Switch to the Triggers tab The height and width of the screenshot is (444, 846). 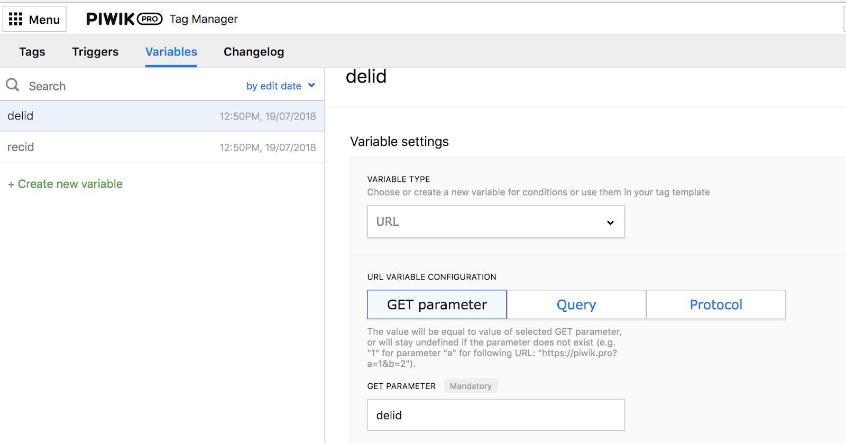click(95, 52)
